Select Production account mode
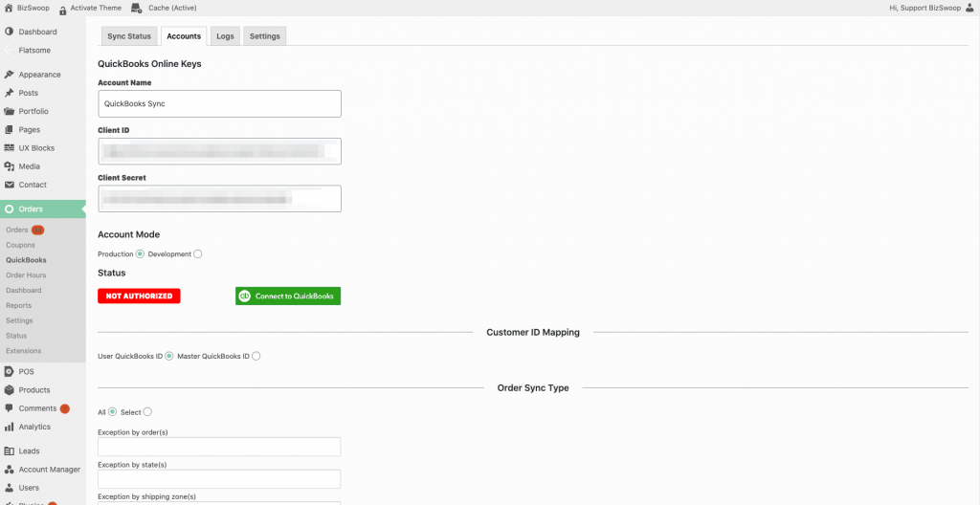Screen dimensions: 980x505 click(140, 254)
